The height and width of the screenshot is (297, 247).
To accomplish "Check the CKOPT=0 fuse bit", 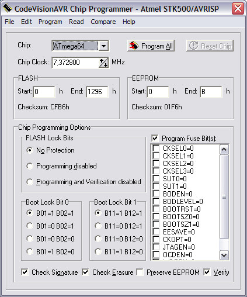I will point(156,240).
